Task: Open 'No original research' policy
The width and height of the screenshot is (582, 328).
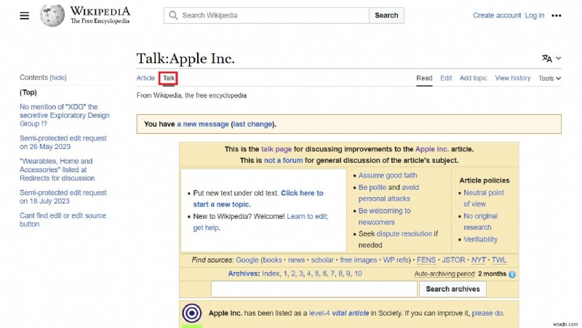Action: (480, 222)
